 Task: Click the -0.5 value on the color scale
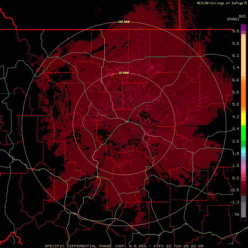[x=234, y=190]
